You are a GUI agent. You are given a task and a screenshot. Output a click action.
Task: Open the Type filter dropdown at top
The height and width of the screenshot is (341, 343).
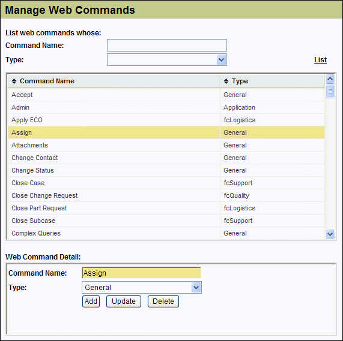point(221,59)
